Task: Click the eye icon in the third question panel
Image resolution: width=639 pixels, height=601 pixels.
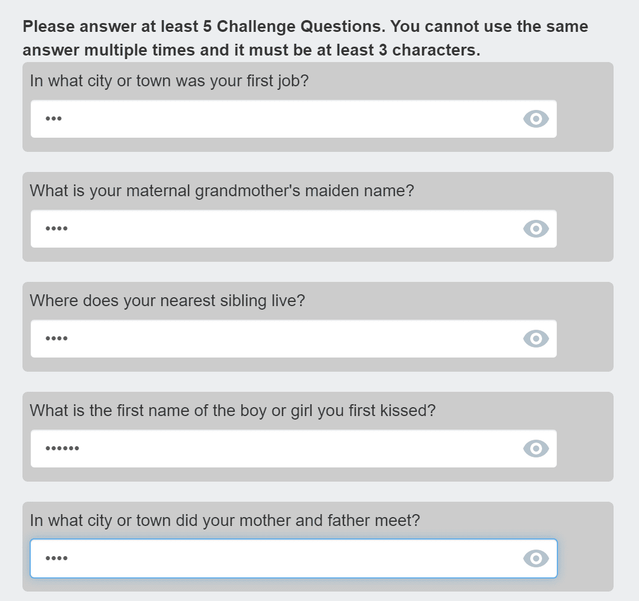Action: pyautogui.click(x=536, y=339)
